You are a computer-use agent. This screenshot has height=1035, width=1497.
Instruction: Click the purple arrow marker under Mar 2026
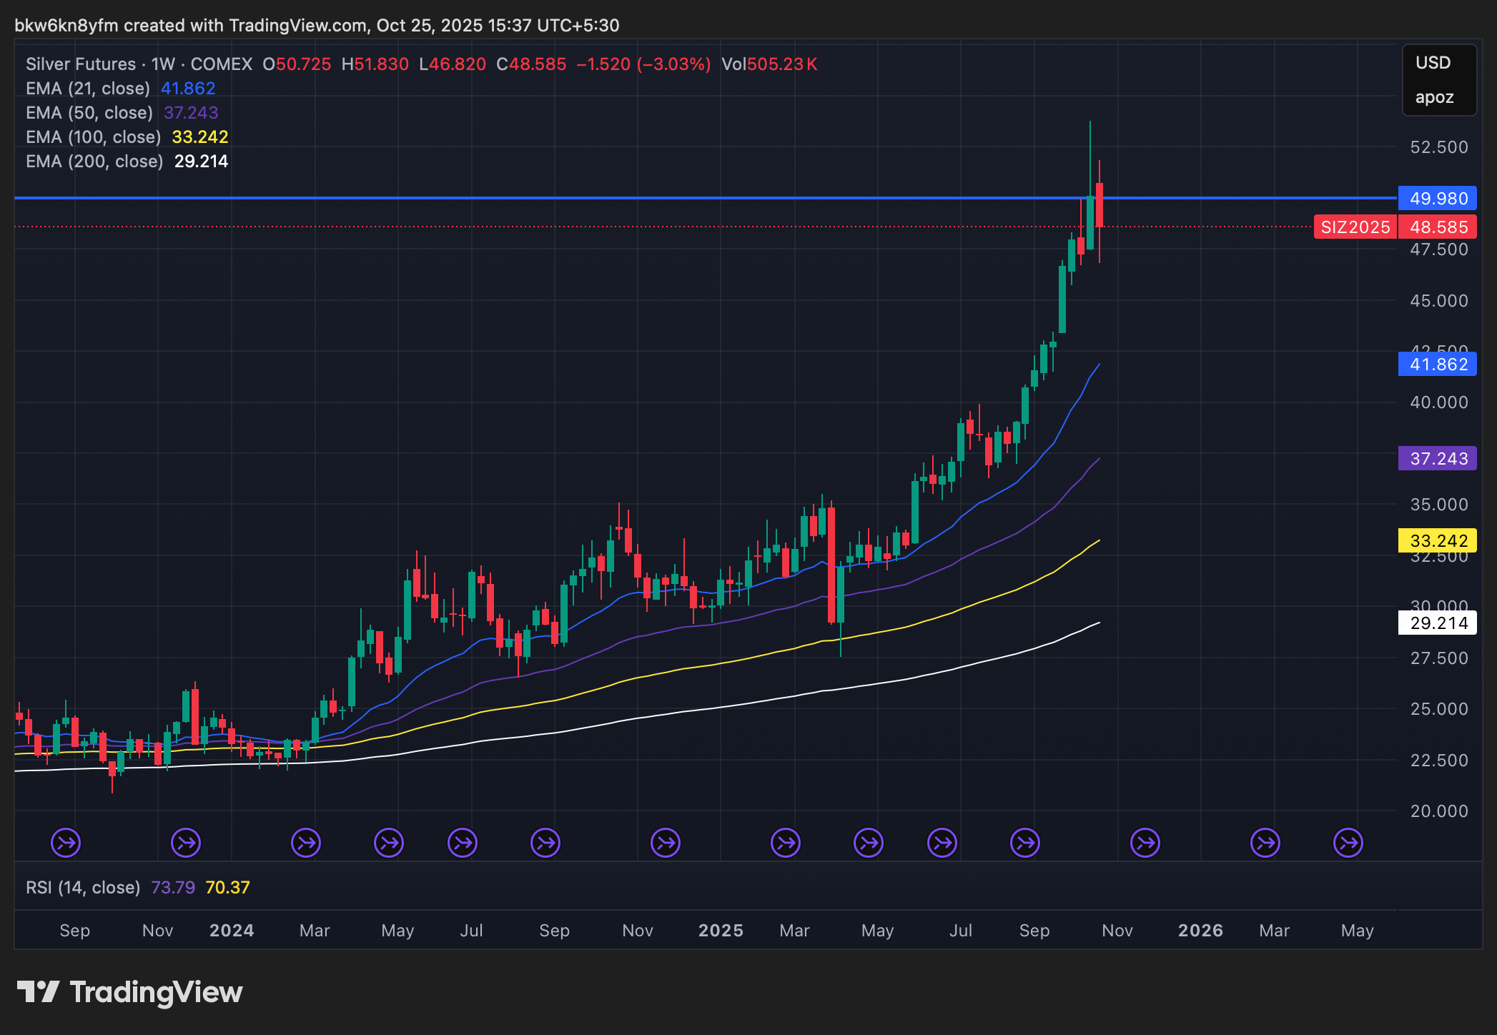click(1265, 843)
